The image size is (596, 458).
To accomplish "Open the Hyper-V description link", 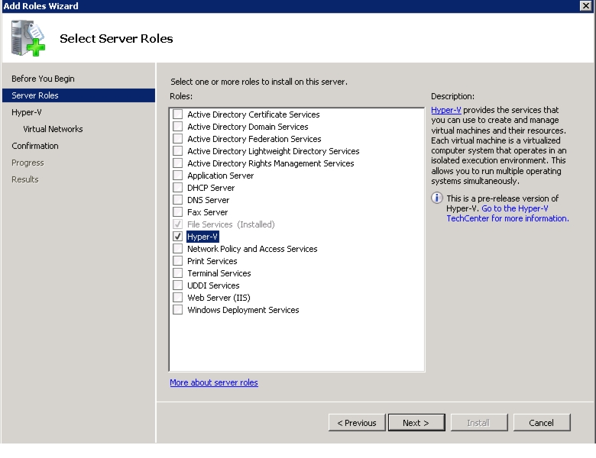I will click(x=446, y=110).
